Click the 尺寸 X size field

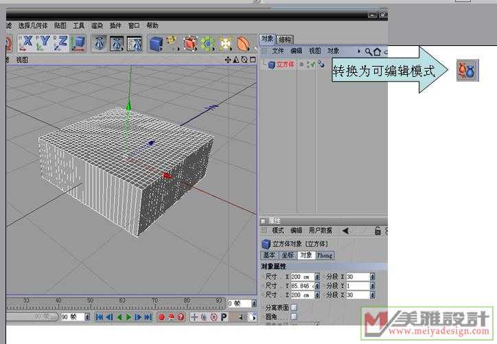302,277
